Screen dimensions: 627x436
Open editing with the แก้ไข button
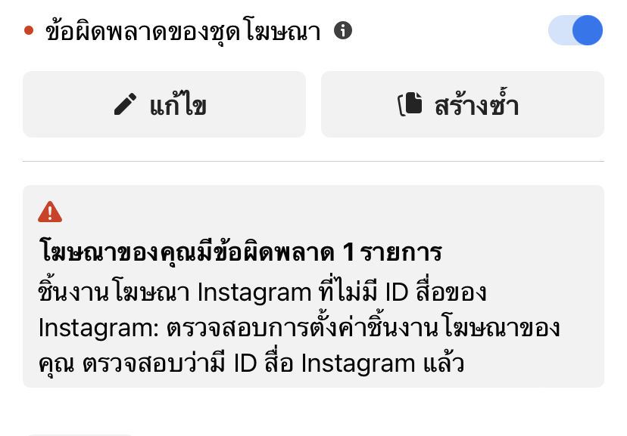coord(164,104)
